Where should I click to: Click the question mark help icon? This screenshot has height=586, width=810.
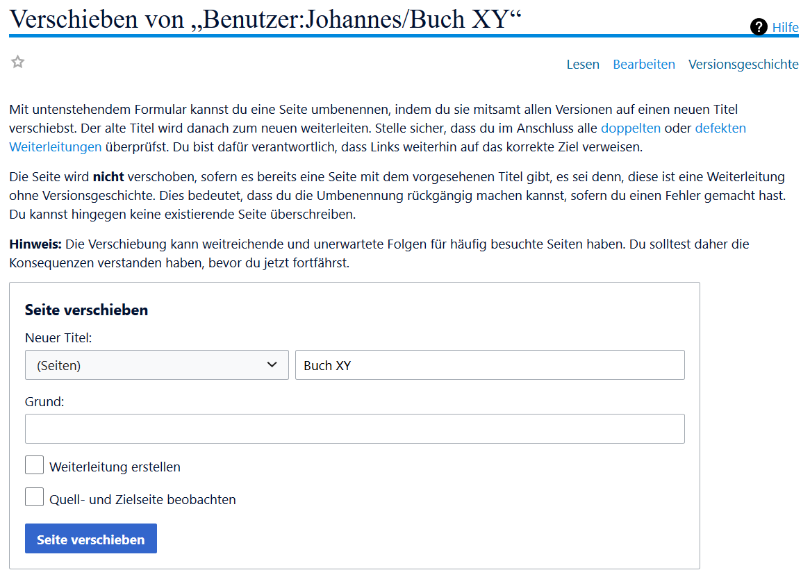coord(759,27)
